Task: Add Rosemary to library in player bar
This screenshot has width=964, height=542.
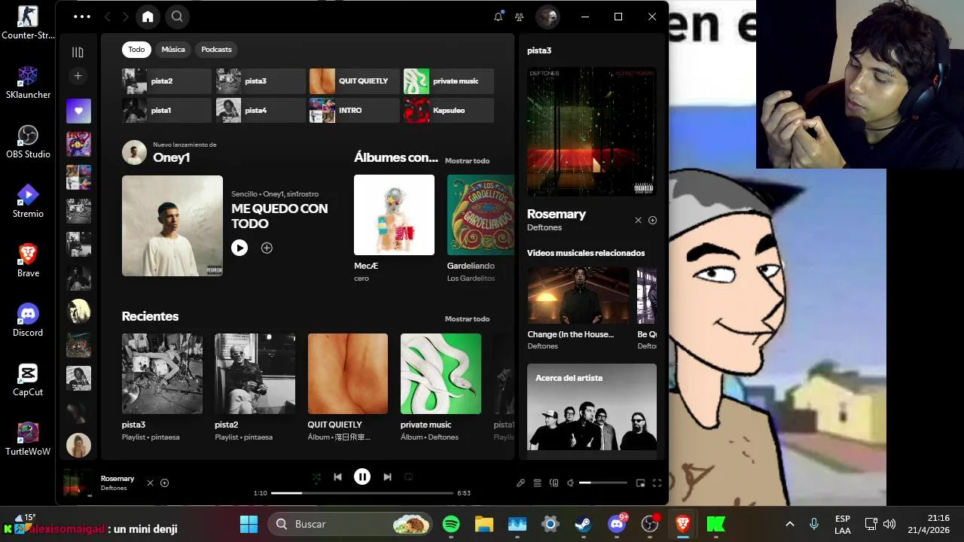Action: pyautogui.click(x=164, y=483)
